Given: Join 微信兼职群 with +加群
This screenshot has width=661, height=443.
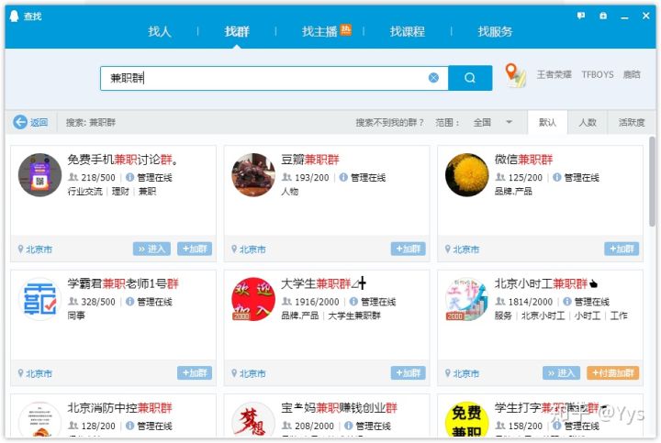Looking at the screenshot, I should (622, 249).
